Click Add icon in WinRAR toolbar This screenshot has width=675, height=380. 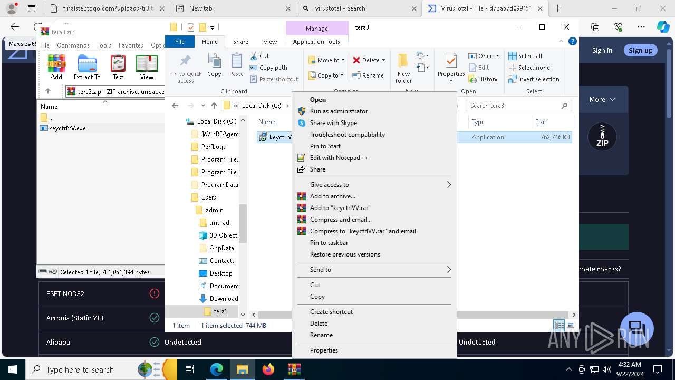point(56,68)
